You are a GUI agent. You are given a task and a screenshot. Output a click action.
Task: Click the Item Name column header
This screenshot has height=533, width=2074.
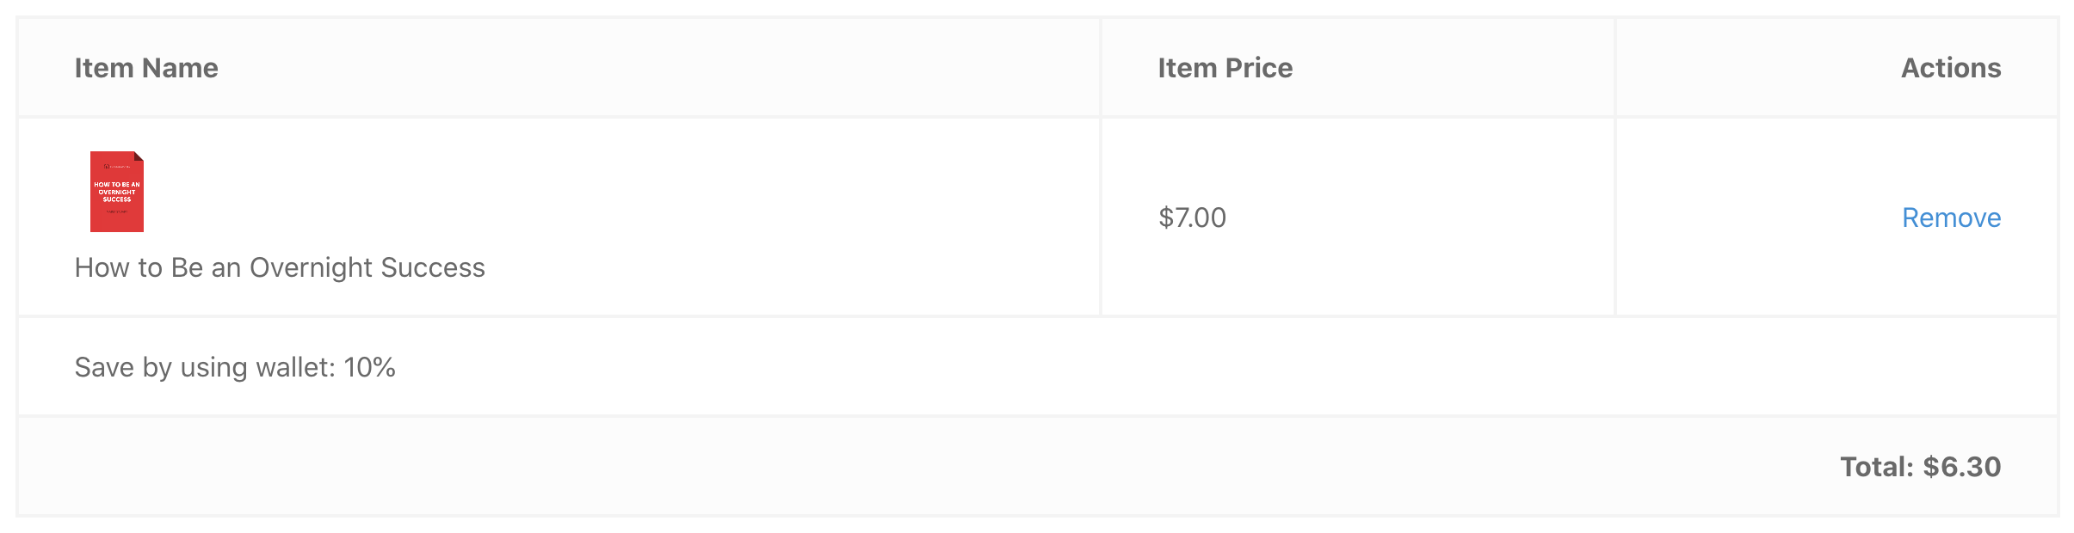tap(146, 68)
